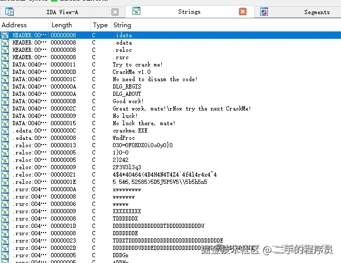Select 'No need to disasm the code!' string

click(x=155, y=79)
